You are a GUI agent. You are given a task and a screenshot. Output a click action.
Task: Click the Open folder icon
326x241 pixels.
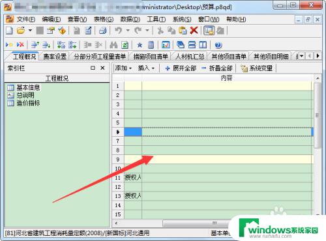(21, 31)
